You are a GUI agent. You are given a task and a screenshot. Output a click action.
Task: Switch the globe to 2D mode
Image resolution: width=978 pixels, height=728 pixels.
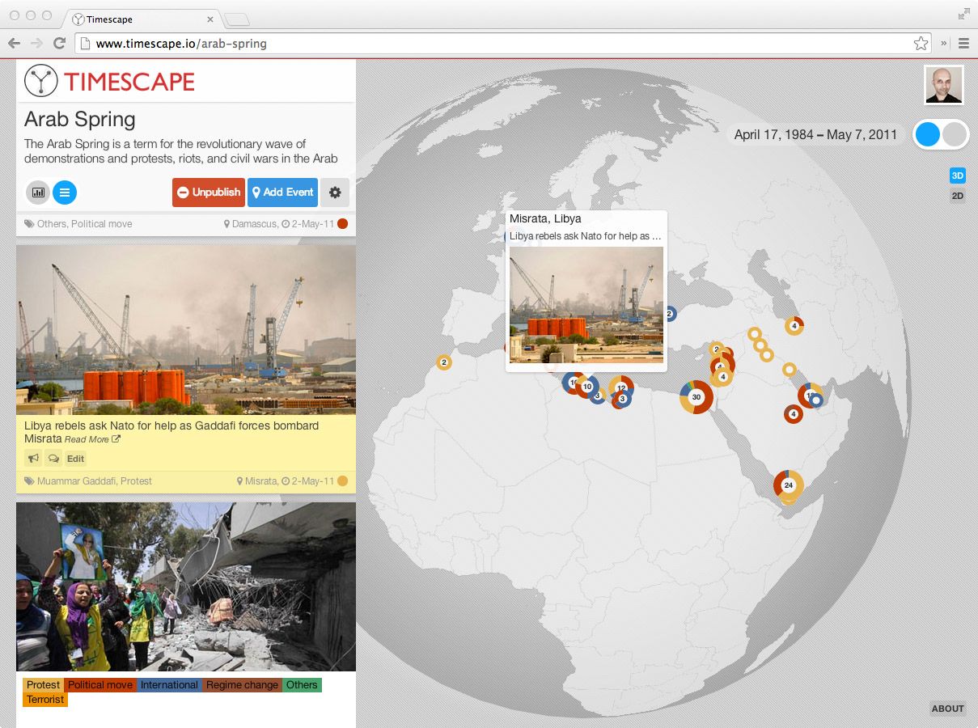957,195
